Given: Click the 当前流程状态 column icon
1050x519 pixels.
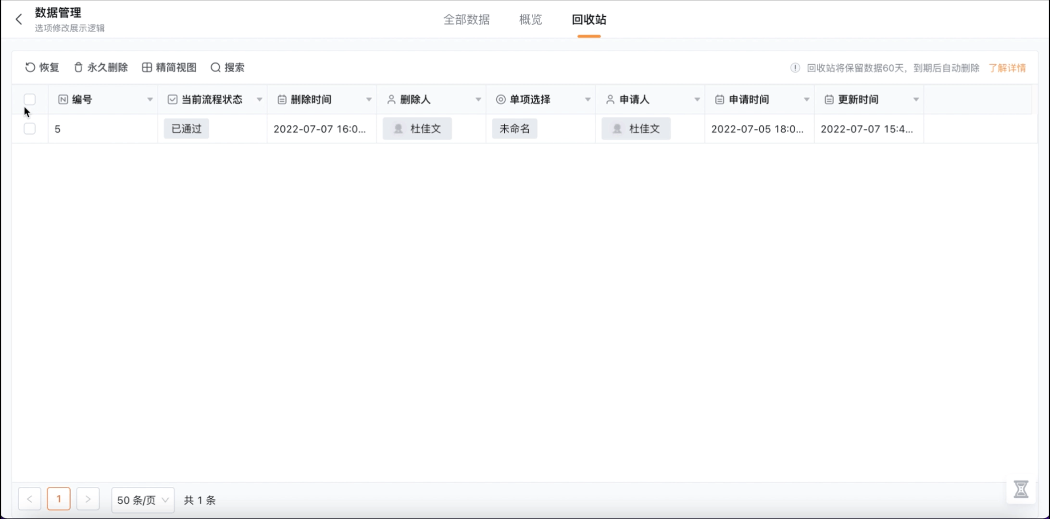Looking at the screenshot, I should tap(173, 99).
